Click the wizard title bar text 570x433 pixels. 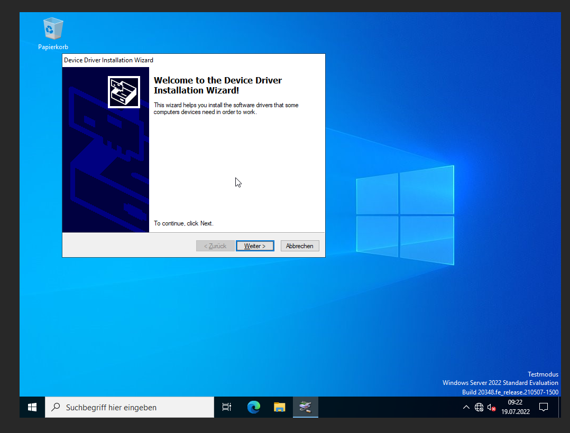click(108, 60)
